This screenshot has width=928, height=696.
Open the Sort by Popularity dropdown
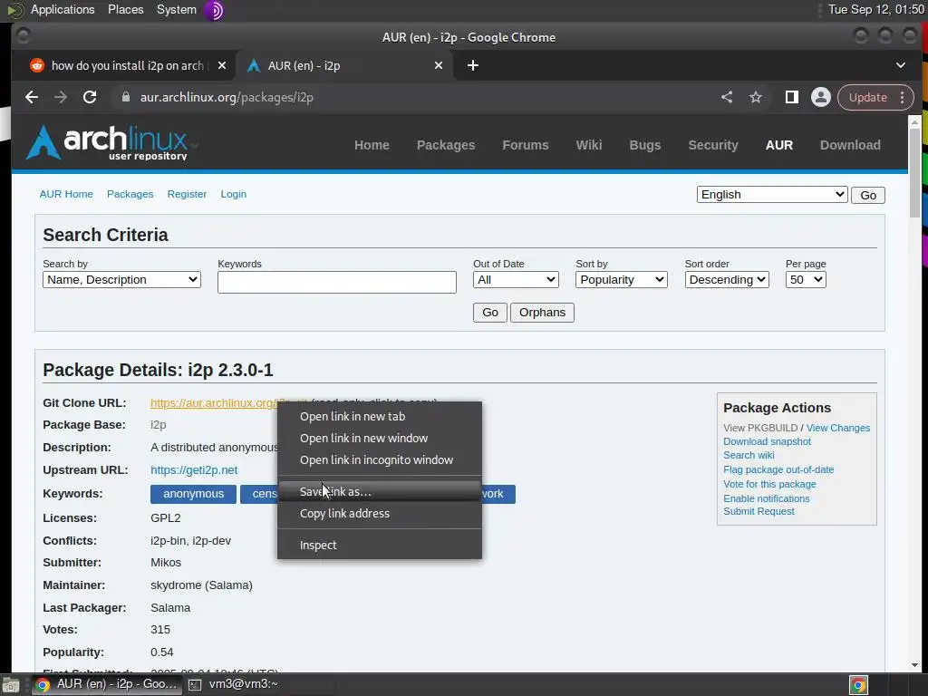click(622, 280)
